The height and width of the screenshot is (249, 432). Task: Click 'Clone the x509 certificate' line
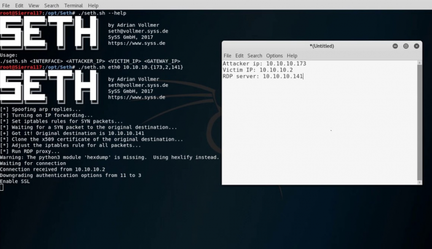point(92,139)
